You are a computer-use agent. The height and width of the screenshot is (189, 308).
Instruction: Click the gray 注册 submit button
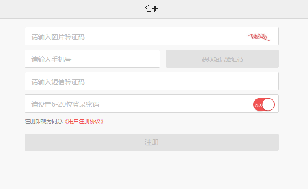pos(151,142)
